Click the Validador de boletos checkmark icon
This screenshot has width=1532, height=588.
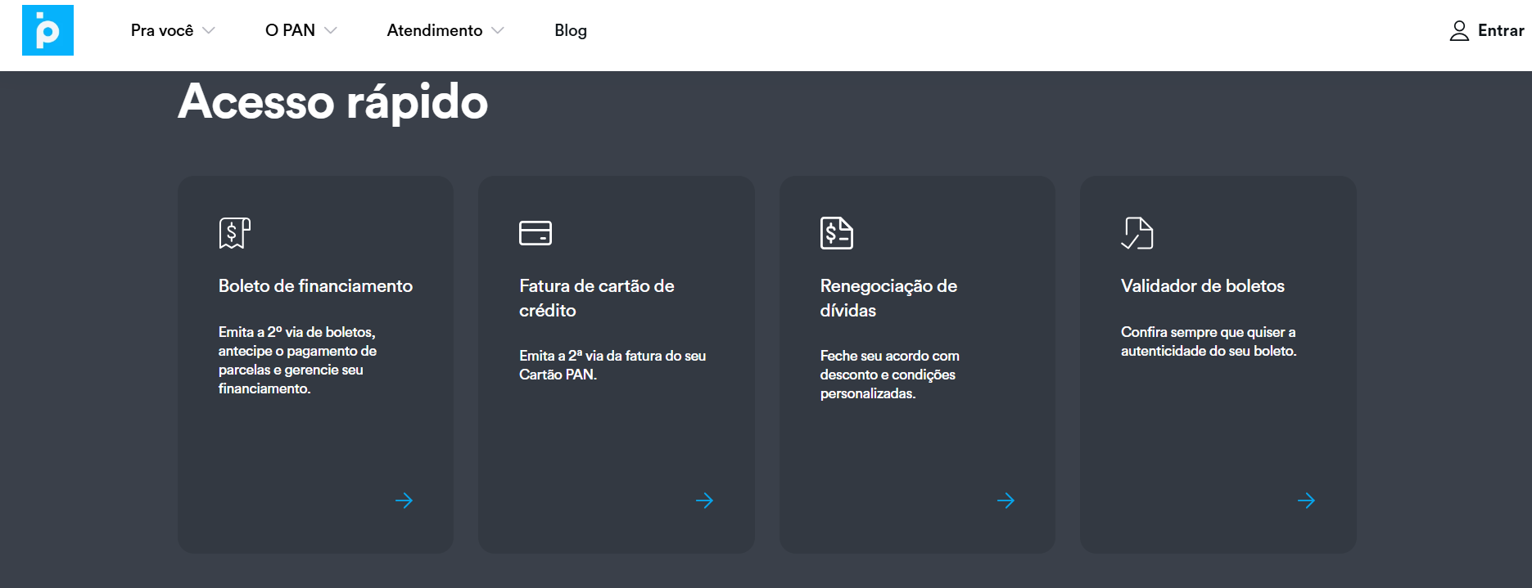[x=1137, y=233]
